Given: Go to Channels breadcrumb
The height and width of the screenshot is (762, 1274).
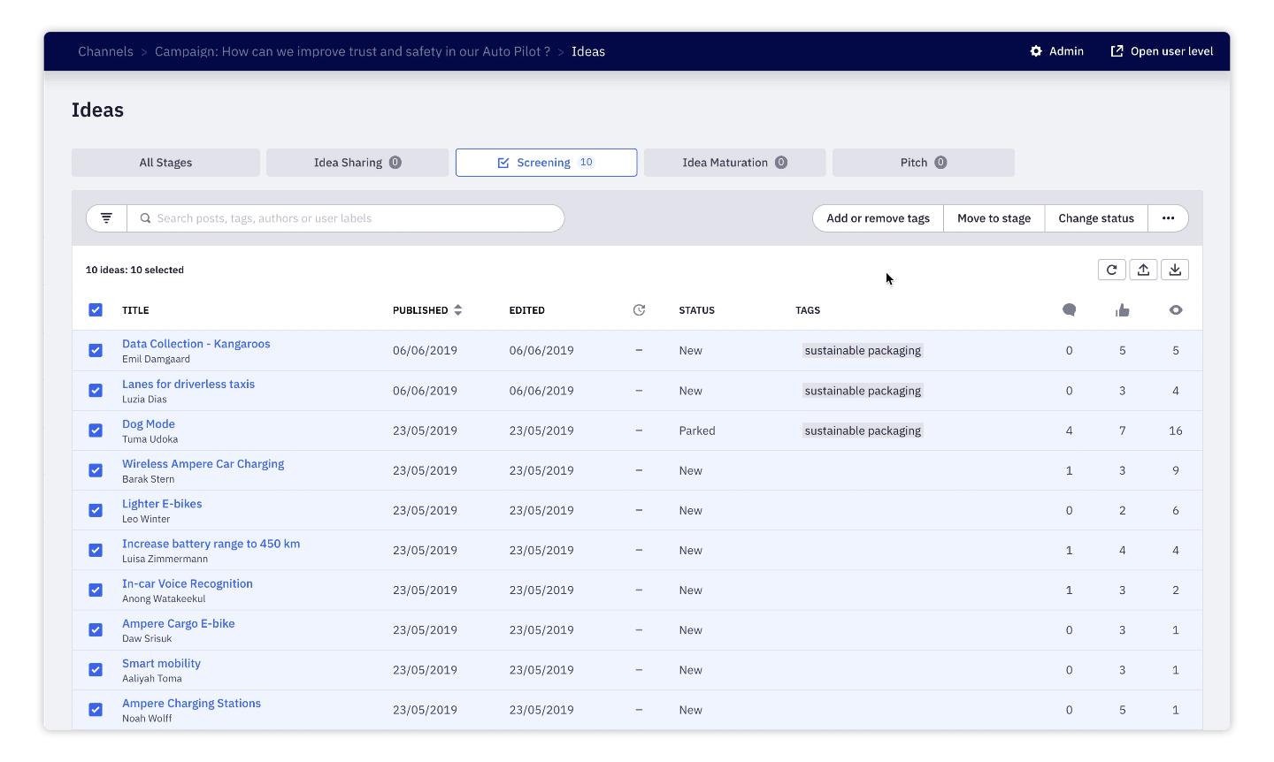Looking at the screenshot, I should 105,51.
